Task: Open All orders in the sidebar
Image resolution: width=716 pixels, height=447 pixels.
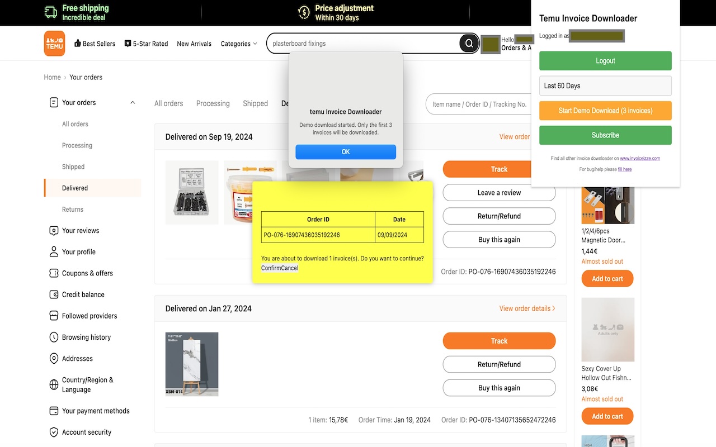Action: click(x=75, y=124)
